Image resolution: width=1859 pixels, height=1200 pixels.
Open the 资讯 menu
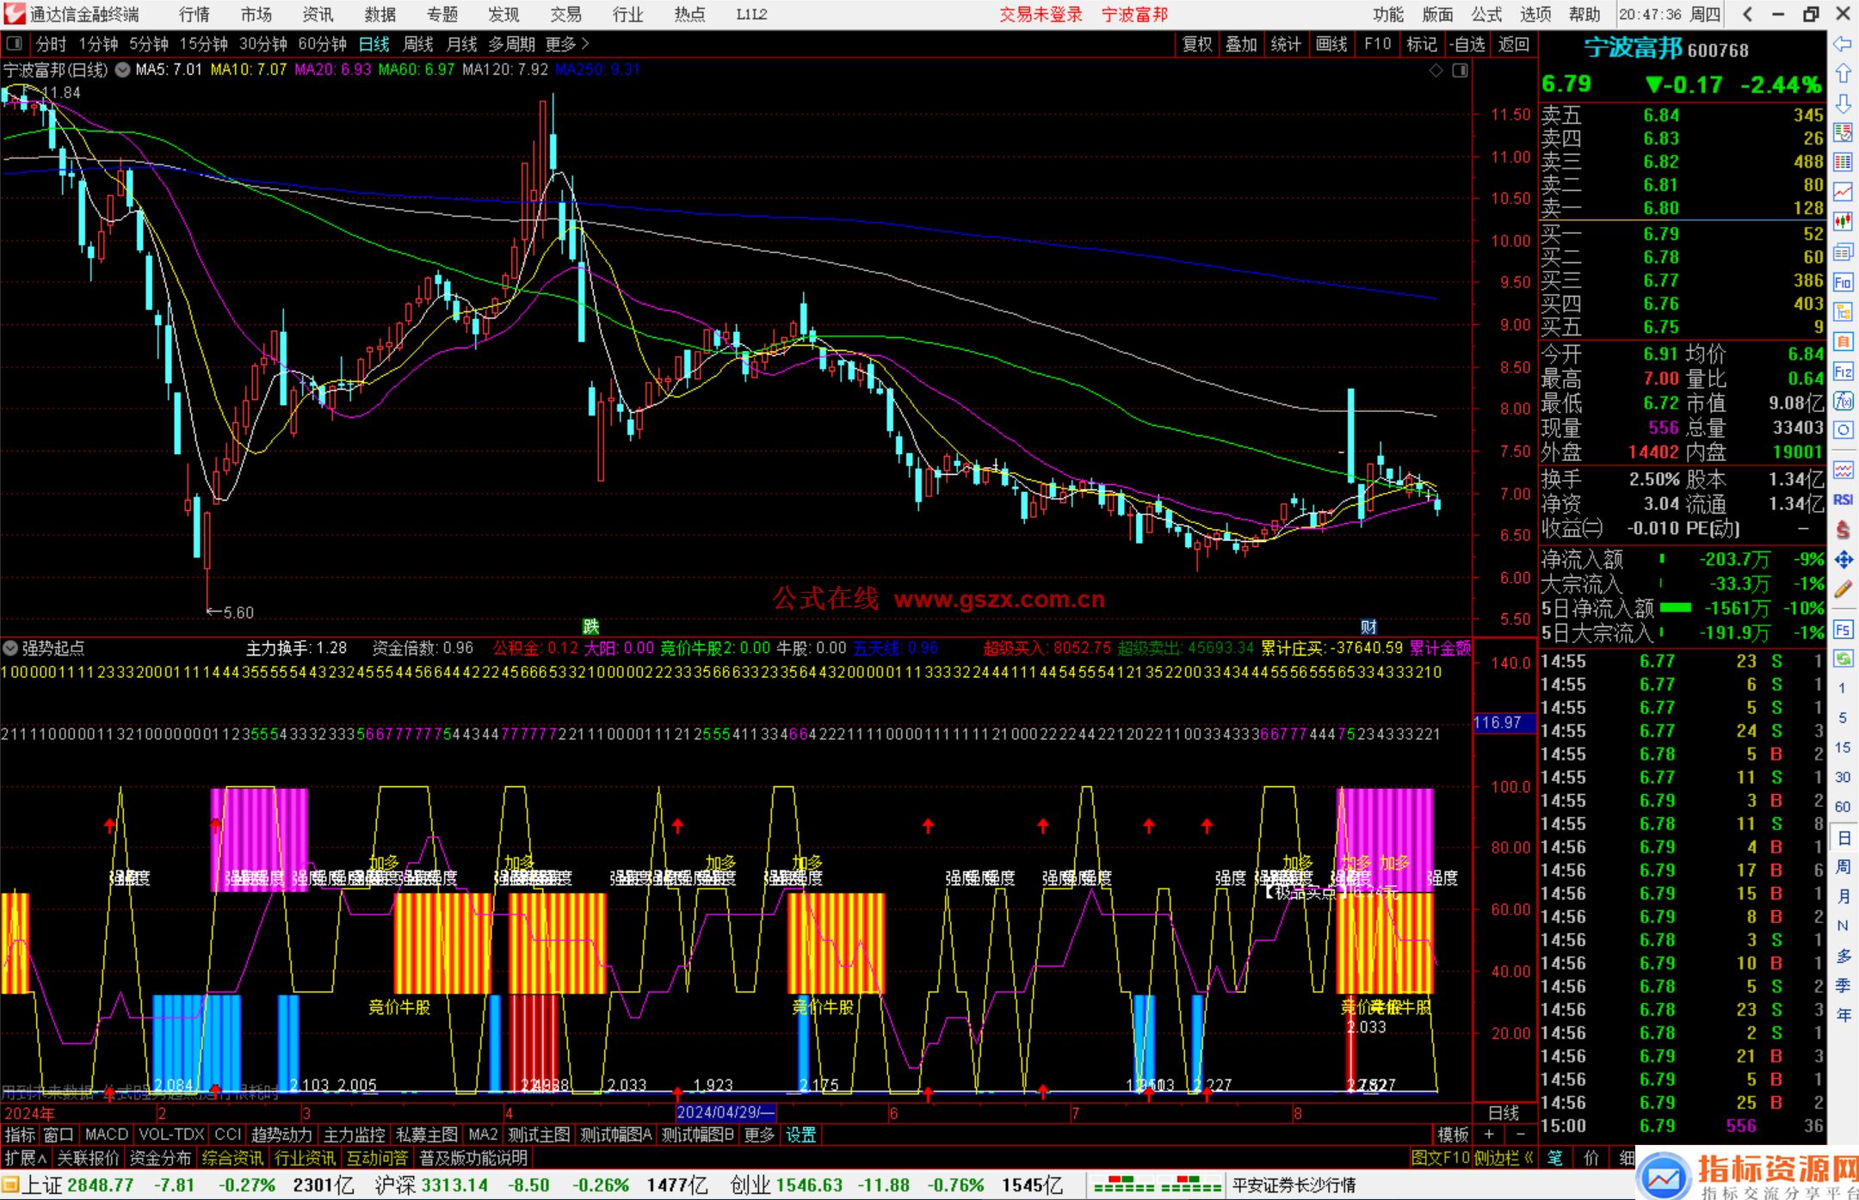click(x=318, y=15)
